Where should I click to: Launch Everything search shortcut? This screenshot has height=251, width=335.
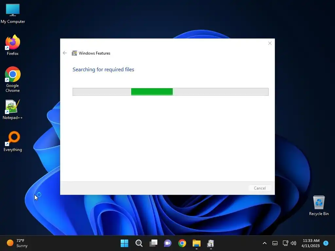coord(13,141)
